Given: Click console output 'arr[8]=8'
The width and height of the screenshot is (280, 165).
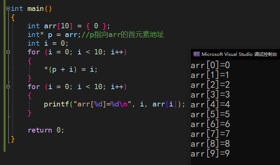Looking at the screenshot, I should coord(210,143).
